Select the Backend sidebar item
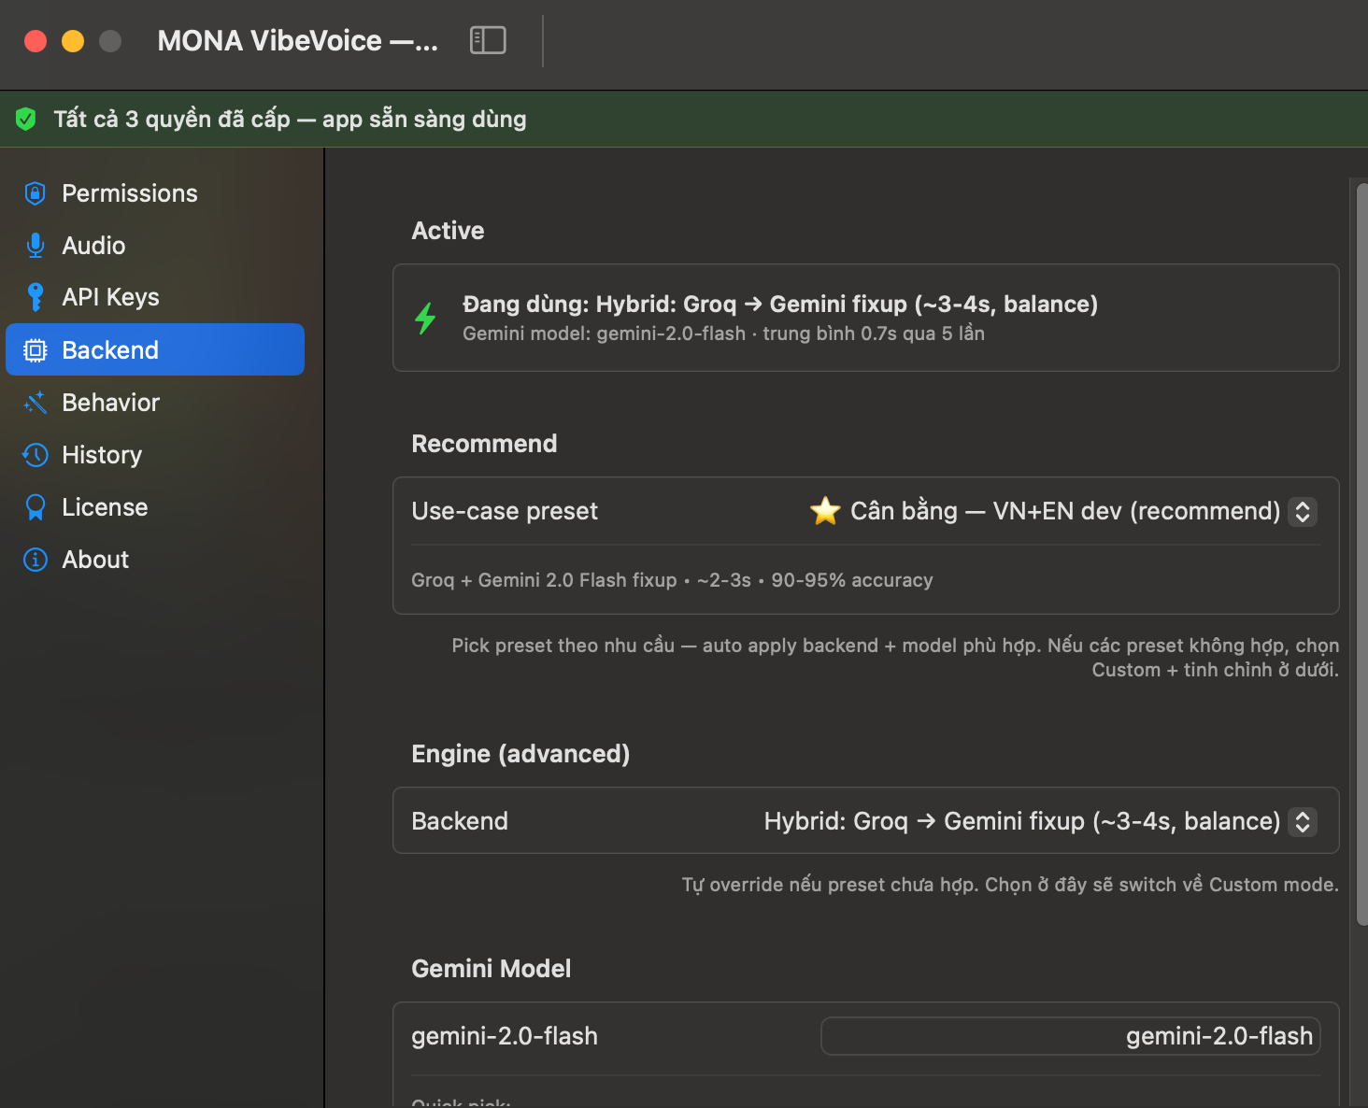Viewport: 1368px width, 1108px height. click(155, 349)
